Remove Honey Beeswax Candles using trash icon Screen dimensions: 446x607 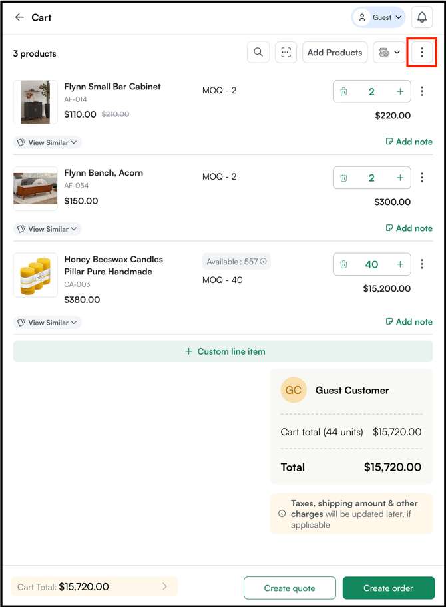[343, 264]
